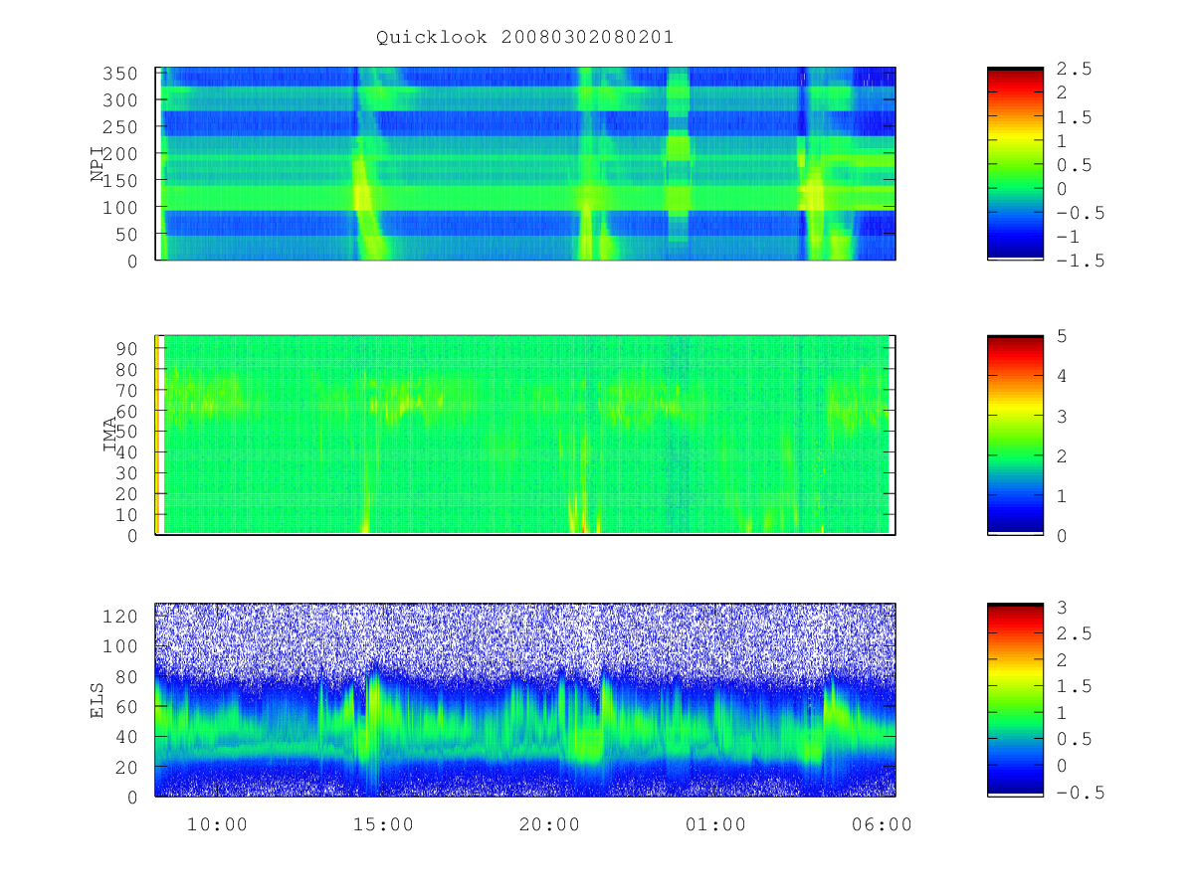The image size is (1194, 895).
Task: Click the 4 label on IMA colorbar
Action: coord(1063,376)
